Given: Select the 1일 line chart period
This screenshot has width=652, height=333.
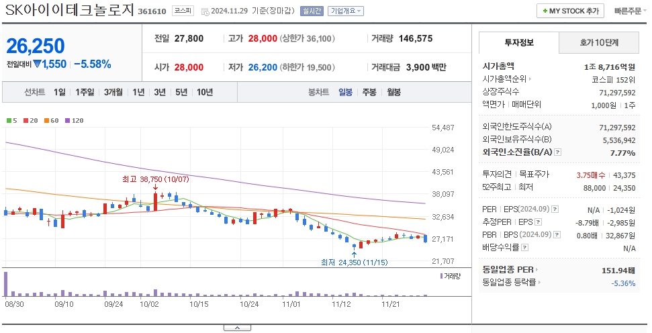Looking at the screenshot, I should pos(60,92).
